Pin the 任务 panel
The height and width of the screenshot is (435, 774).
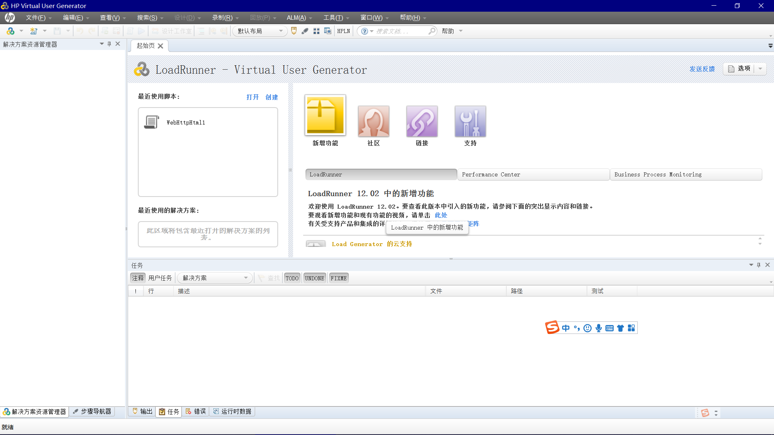coord(759,265)
